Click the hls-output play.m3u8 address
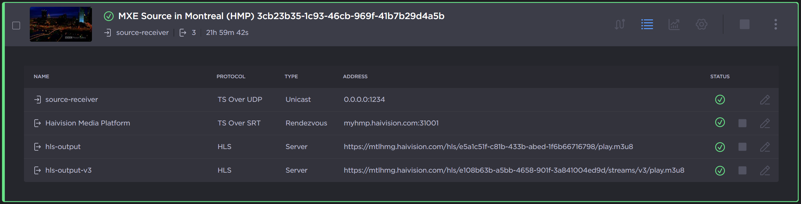The height and width of the screenshot is (204, 801). tap(488, 147)
